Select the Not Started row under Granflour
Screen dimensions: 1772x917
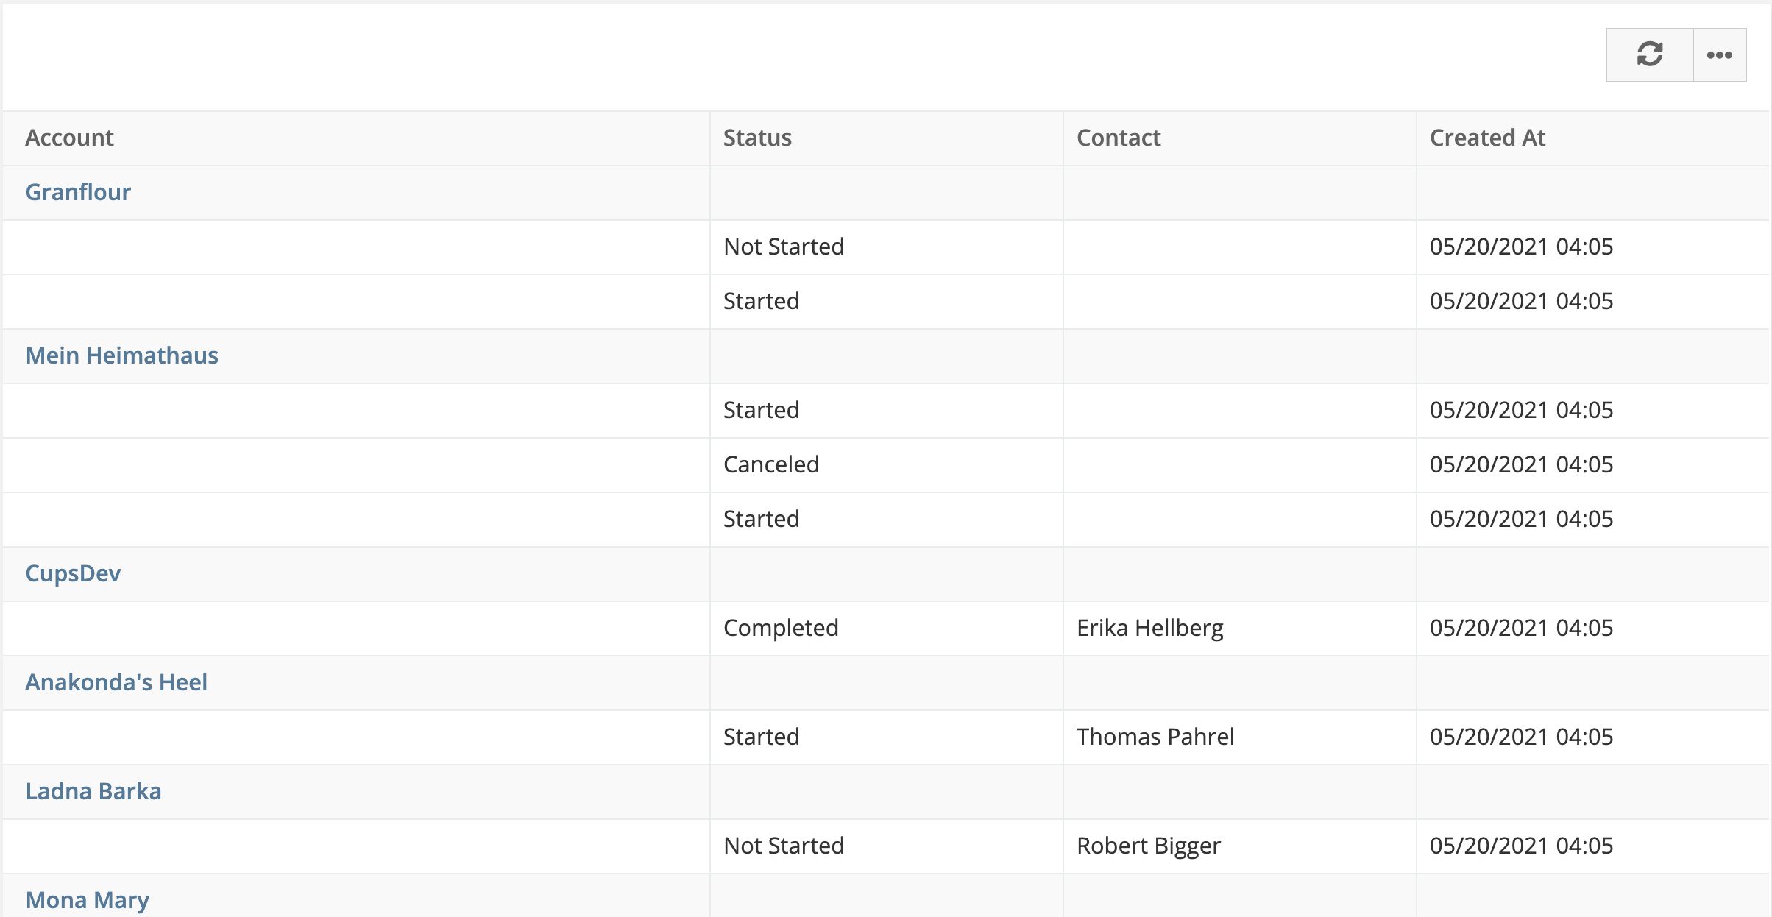tap(886, 247)
